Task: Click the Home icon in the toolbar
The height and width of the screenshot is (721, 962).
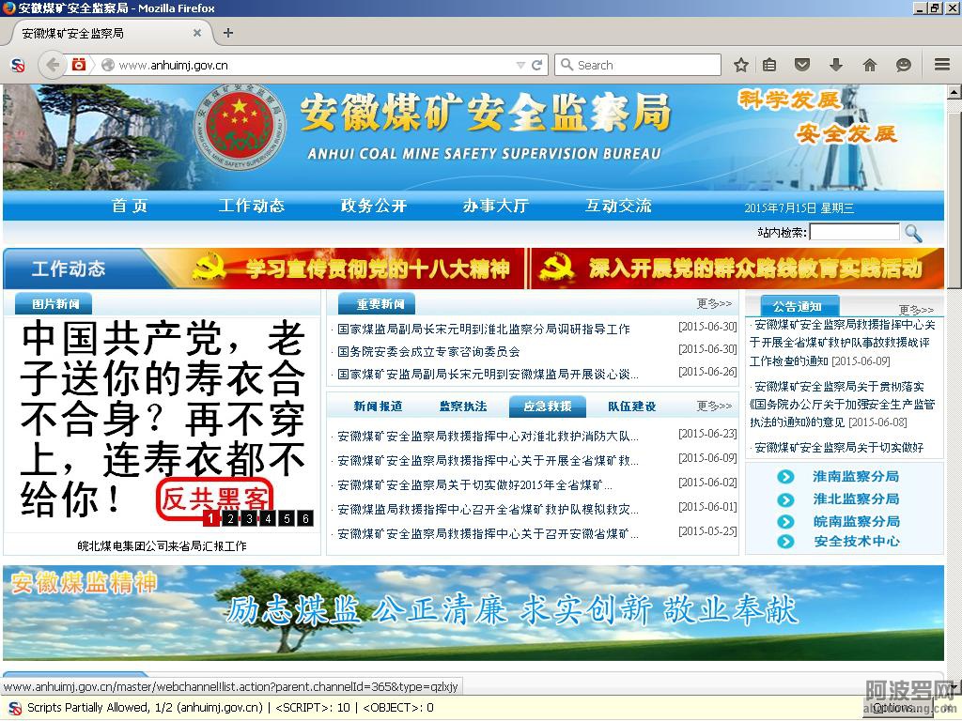Action: coord(869,65)
